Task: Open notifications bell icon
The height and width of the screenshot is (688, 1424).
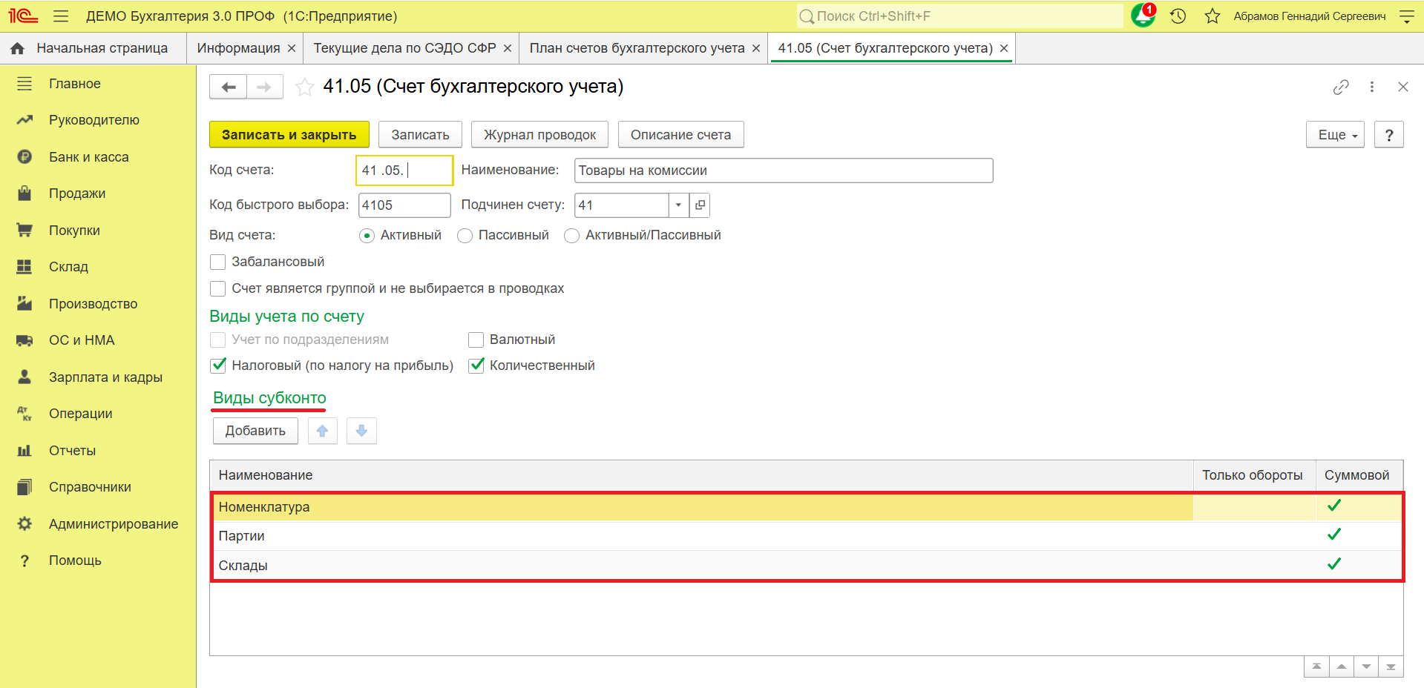Action: tap(1143, 16)
